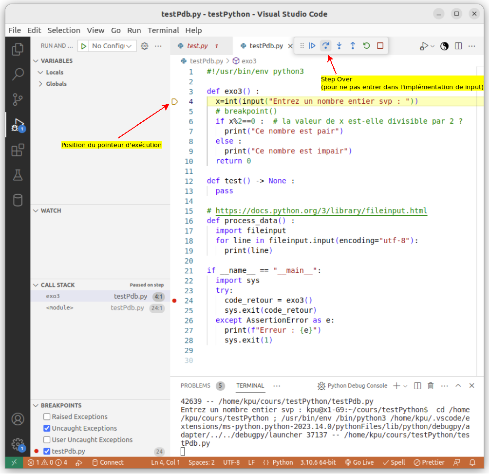The image size is (490, 474).
Task: Open notifications bell in status bar
Action: (473, 463)
